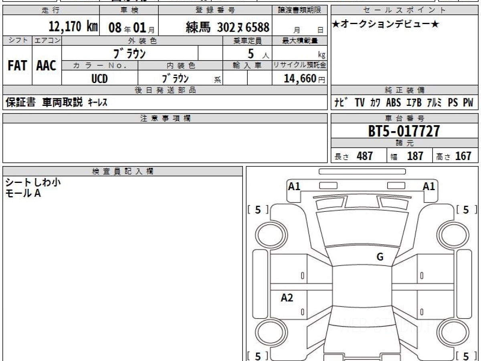Viewport: 481px width, 361px height.
Task: Click the カラーNo. label
Action: pyautogui.click(x=100, y=66)
